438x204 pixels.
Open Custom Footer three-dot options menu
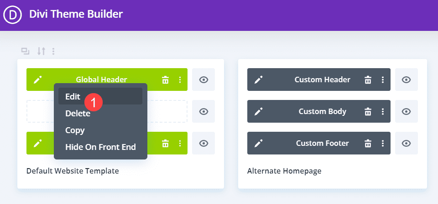[382, 144]
